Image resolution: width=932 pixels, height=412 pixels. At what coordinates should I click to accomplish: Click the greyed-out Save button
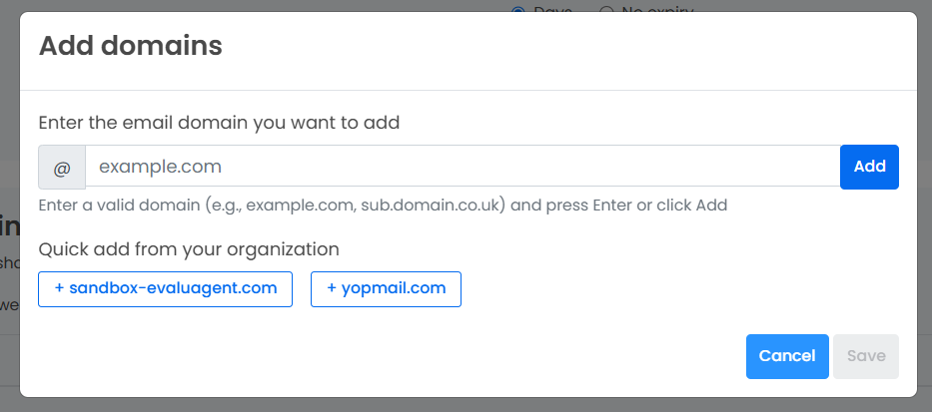[x=866, y=356]
